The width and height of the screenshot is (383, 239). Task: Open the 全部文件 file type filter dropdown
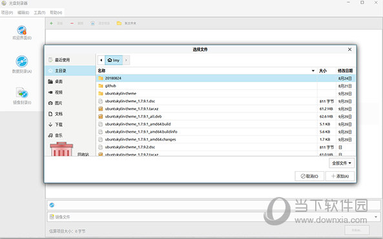click(342, 163)
